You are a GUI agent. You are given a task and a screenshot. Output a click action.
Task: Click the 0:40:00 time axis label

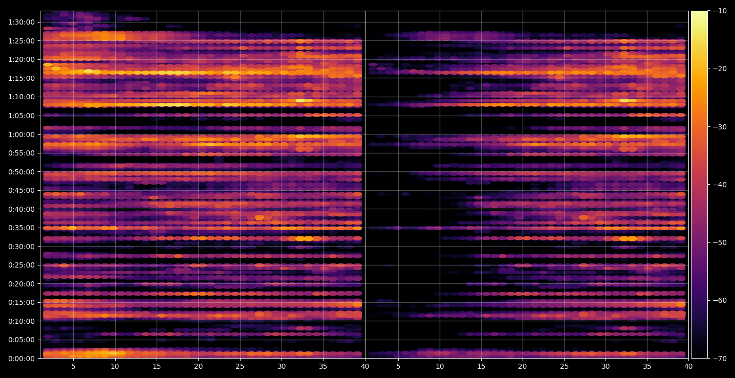click(22, 209)
